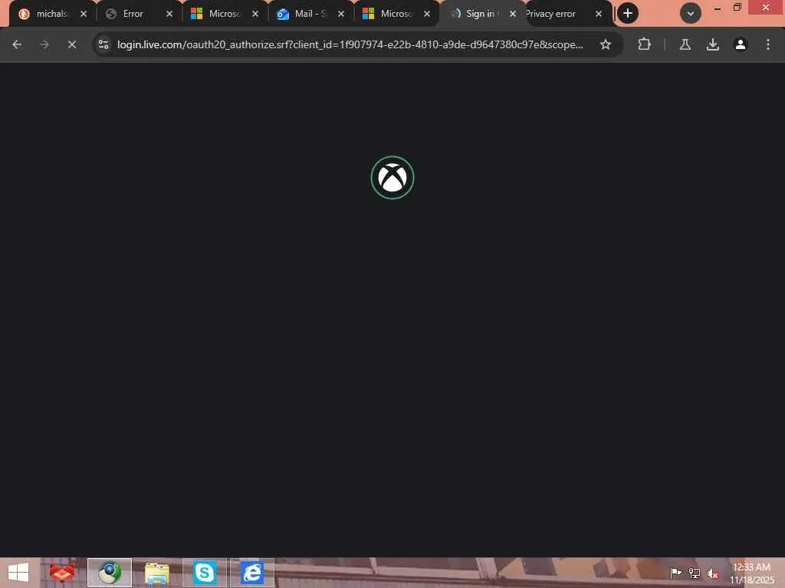Switch to the first Microsoft tab
Image resolution: width=785 pixels, height=588 pixels.
pyautogui.click(x=225, y=14)
